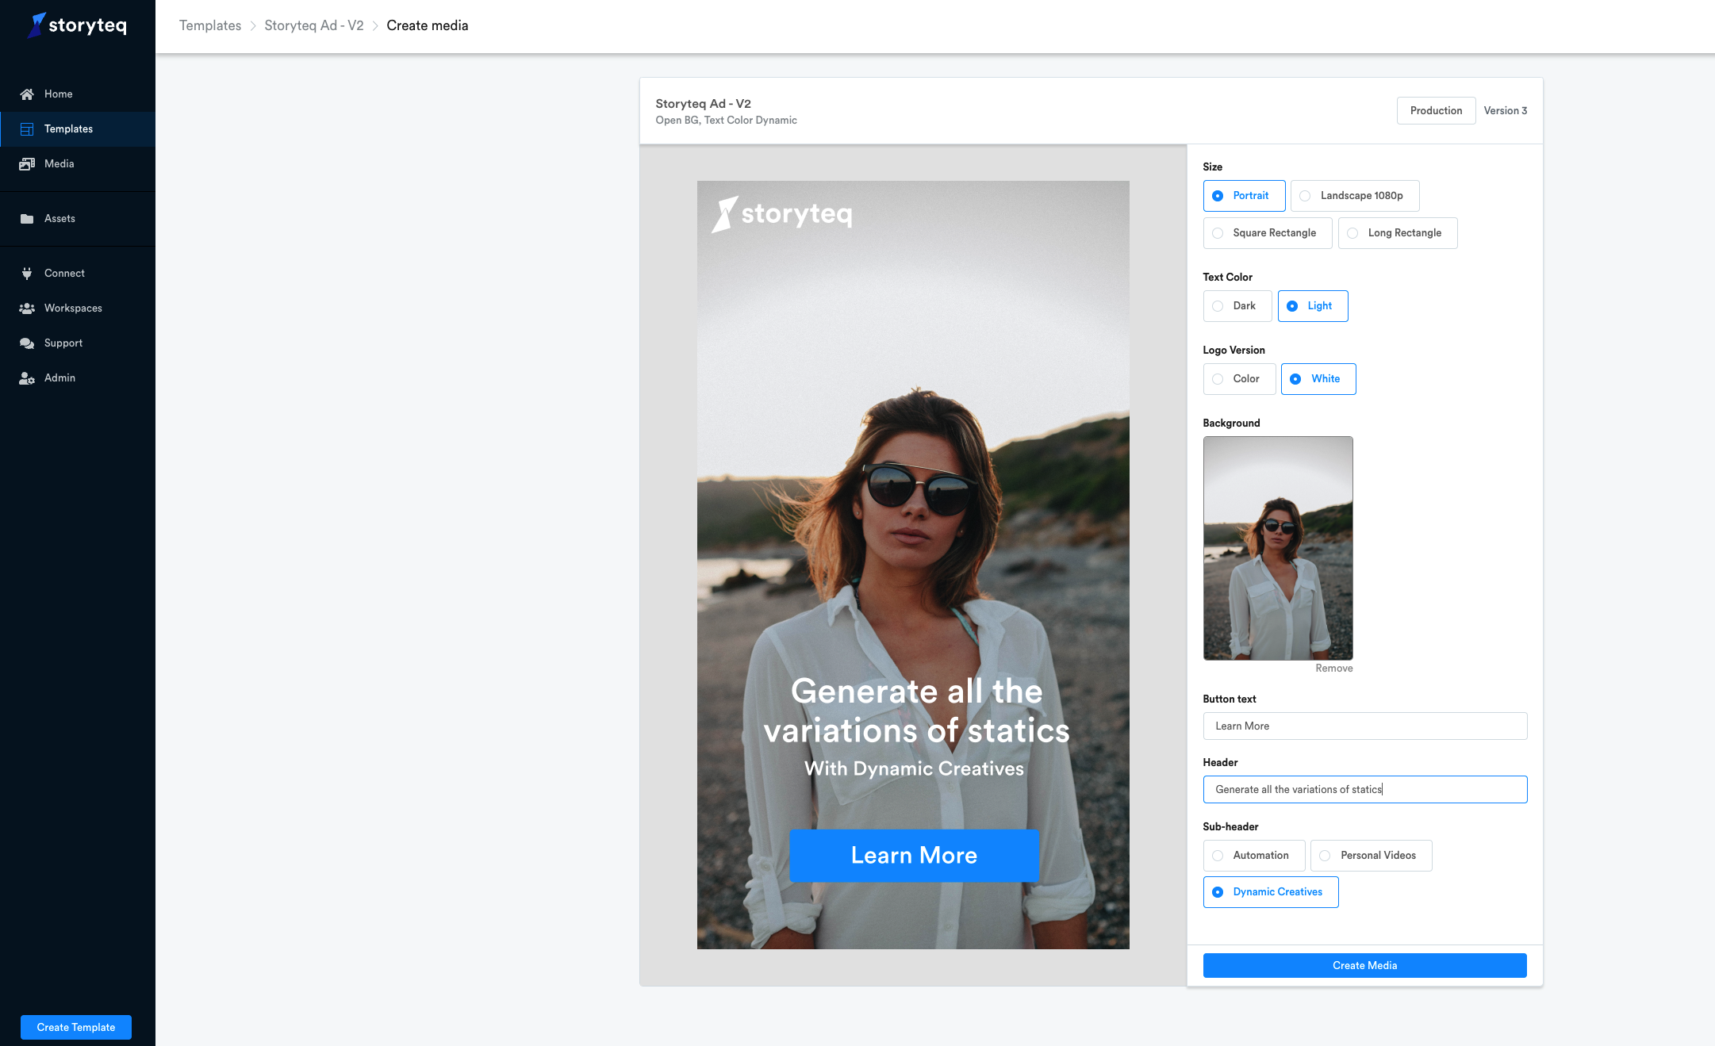Open the Home section in sidebar
Viewport: 1715px width, 1046px height.
point(57,94)
